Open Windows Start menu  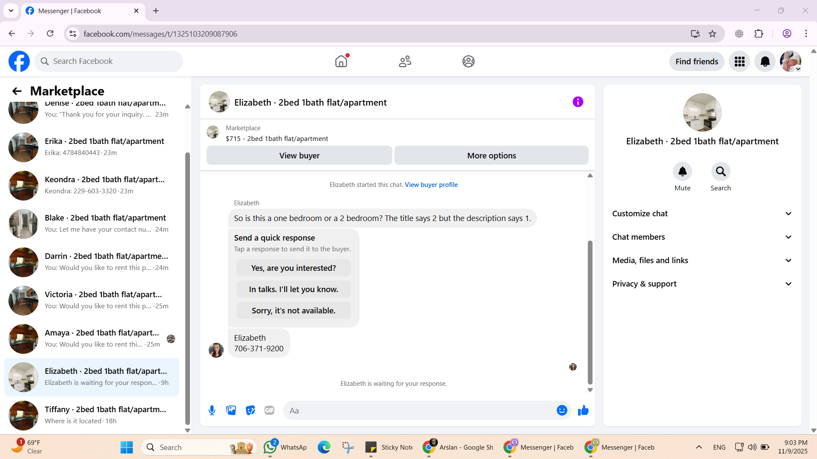point(127,447)
